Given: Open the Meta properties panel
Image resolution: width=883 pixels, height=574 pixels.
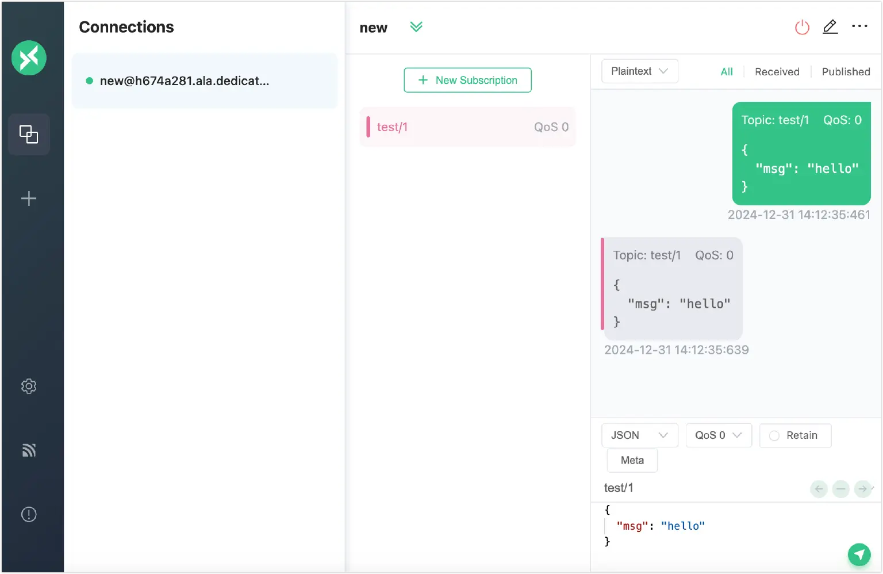Looking at the screenshot, I should coord(632,460).
